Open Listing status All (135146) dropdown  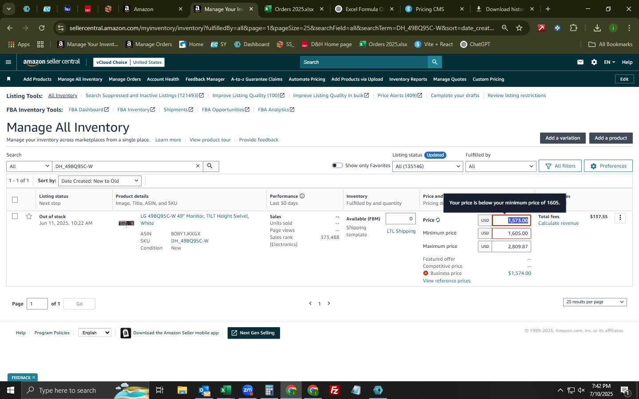click(x=428, y=166)
